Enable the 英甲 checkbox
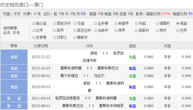This screenshot has height=110, width=193. tap(54, 30)
